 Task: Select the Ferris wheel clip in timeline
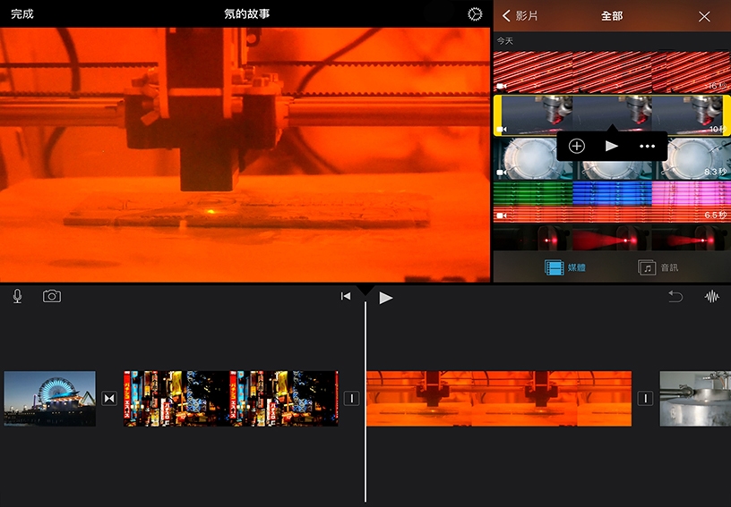(50, 399)
